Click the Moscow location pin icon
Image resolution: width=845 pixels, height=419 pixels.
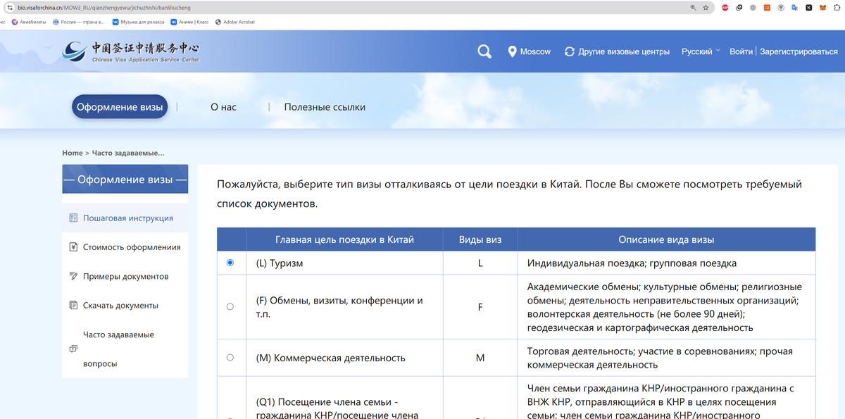pos(513,51)
